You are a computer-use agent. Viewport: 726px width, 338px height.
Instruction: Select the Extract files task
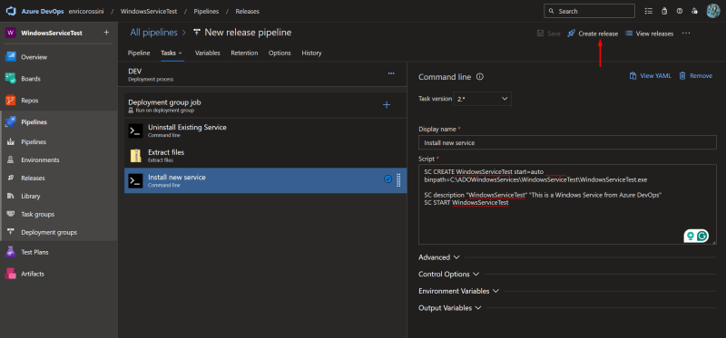tap(265, 155)
